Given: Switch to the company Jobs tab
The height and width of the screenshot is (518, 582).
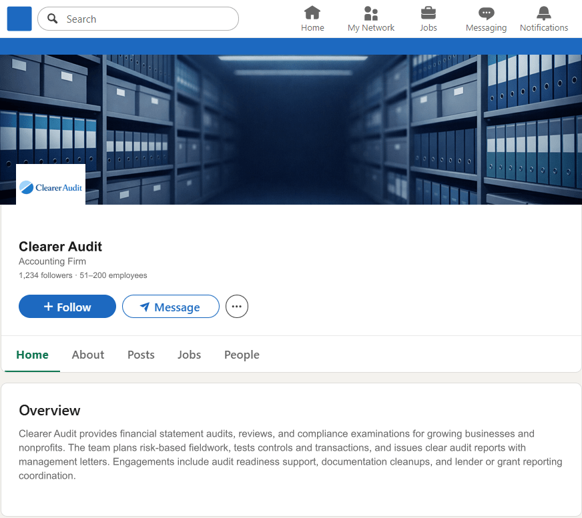Looking at the screenshot, I should coord(190,355).
